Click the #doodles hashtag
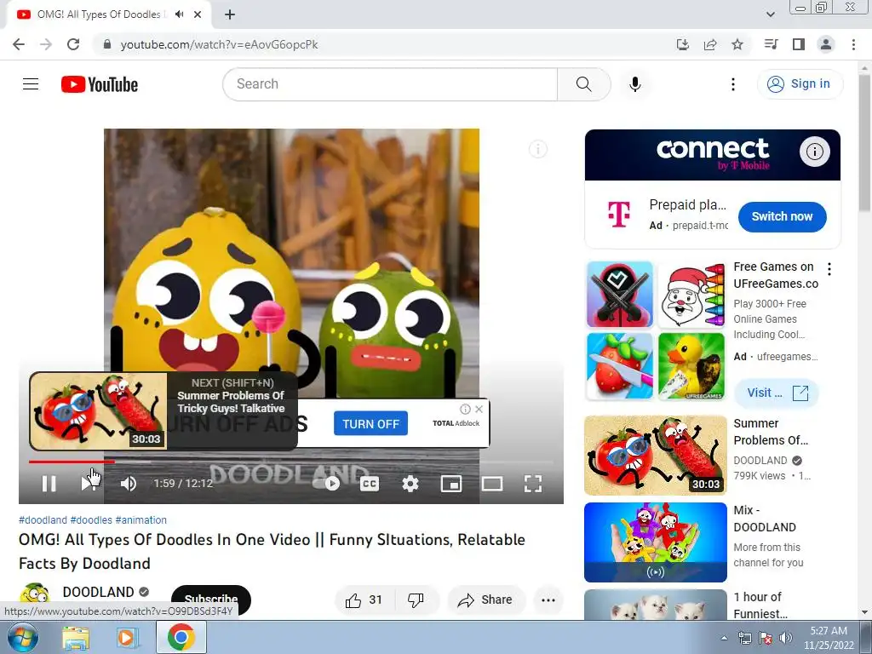This screenshot has height=654, width=872. (91, 520)
